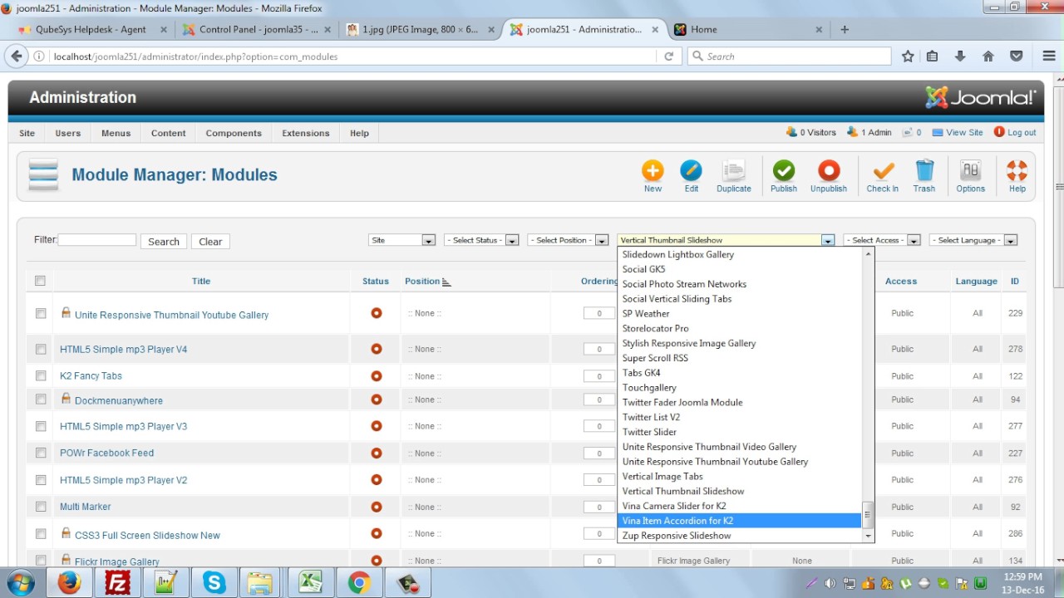Toggle status icon for K2 Fancy Tabs
This screenshot has height=598, width=1064.
376,375
